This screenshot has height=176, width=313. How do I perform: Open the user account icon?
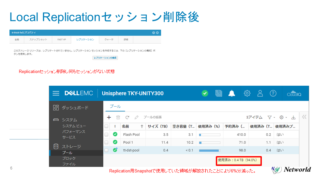point(260,93)
